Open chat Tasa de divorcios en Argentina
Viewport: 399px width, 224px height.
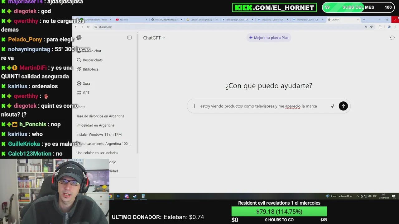coord(100,116)
